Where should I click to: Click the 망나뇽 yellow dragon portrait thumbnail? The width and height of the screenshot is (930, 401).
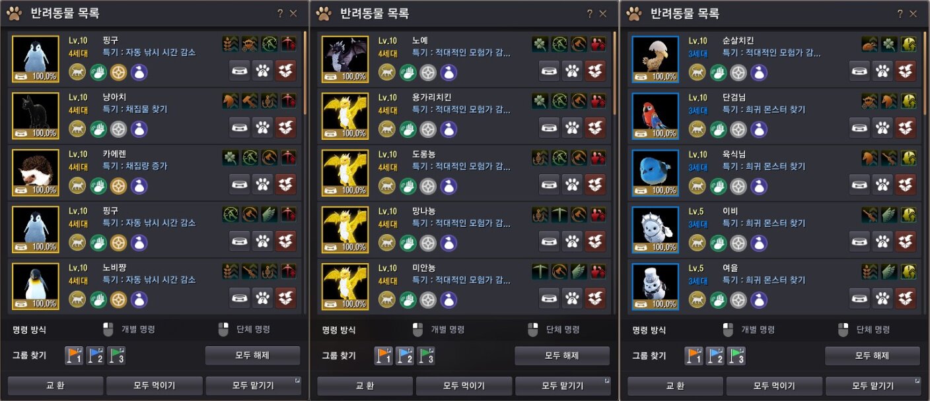pyautogui.click(x=345, y=229)
